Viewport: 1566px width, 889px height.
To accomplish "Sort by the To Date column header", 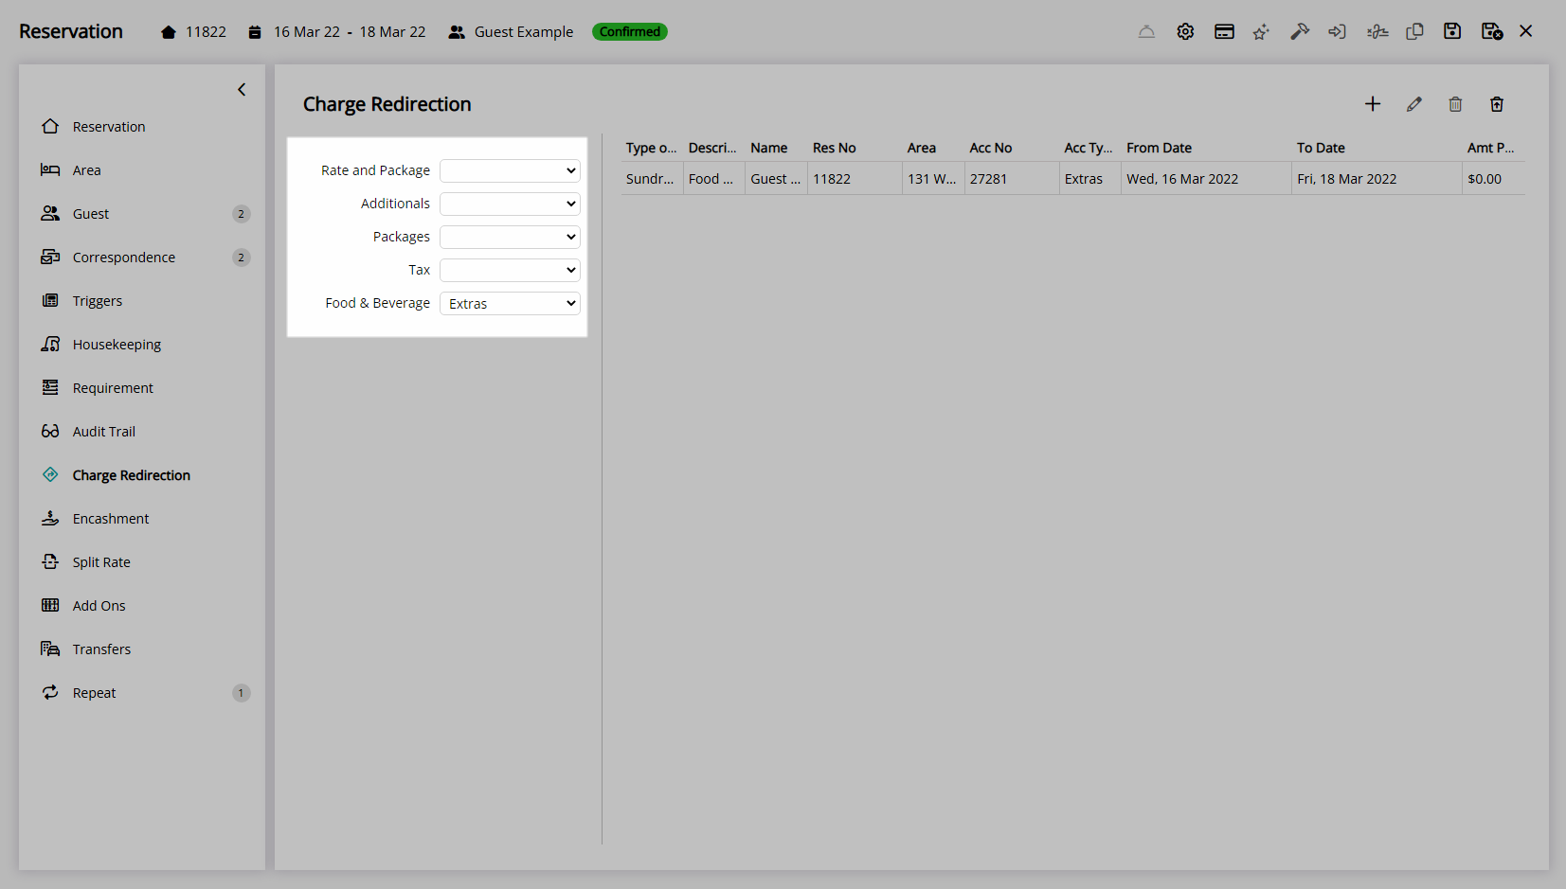I will pos(1321,148).
